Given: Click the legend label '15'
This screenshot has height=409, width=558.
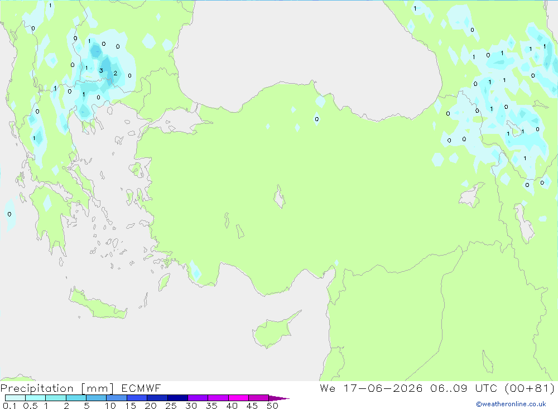Looking at the screenshot, I should coord(131,406).
